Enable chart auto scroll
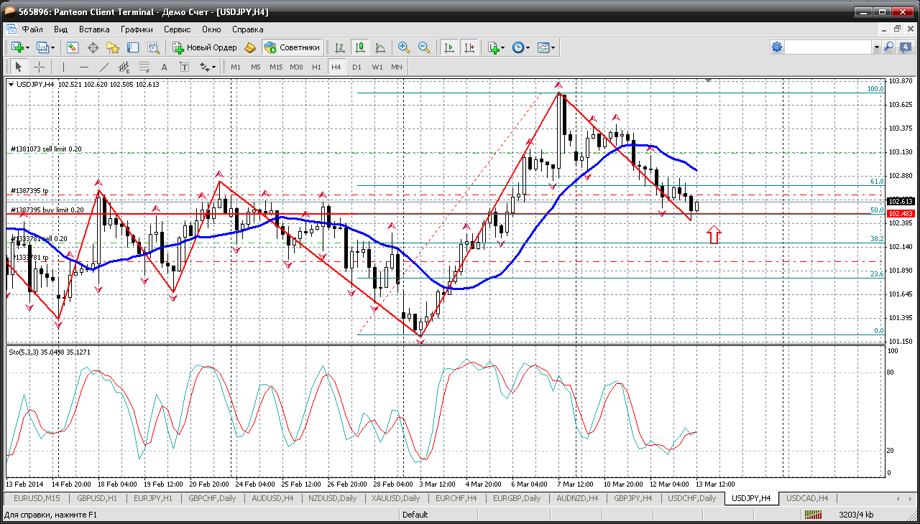This screenshot has height=524, width=920. click(x=449, y=47)
